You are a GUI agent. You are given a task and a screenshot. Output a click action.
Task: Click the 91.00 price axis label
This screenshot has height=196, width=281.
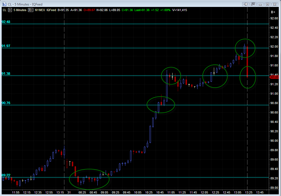(x=274, y=94)
